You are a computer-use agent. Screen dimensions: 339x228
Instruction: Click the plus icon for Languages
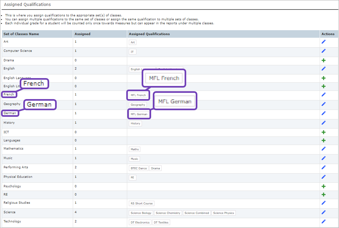324,140
